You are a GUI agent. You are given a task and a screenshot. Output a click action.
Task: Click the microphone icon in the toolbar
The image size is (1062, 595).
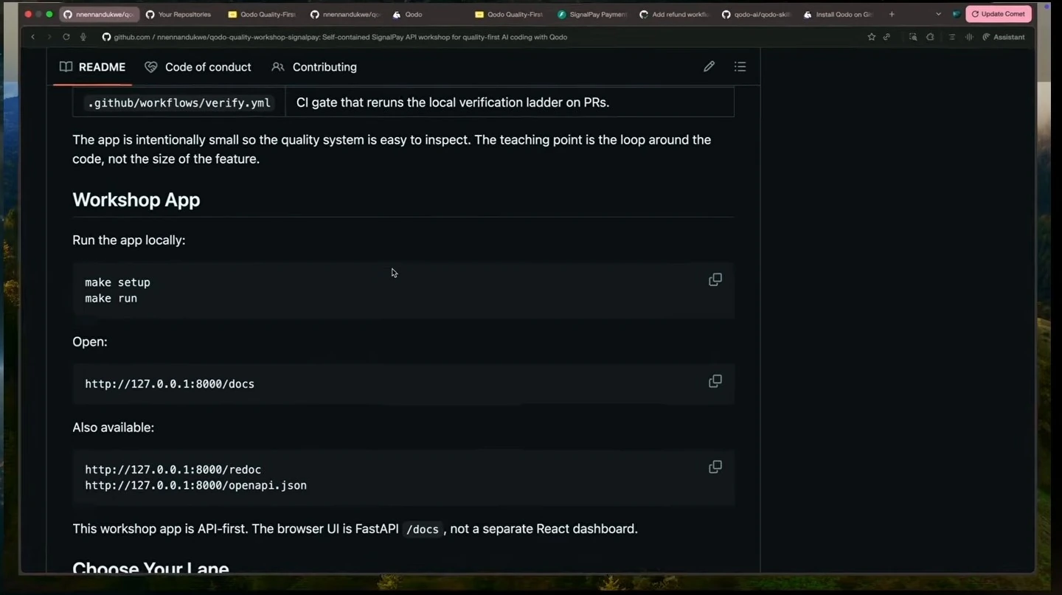(x=83, y=37)
